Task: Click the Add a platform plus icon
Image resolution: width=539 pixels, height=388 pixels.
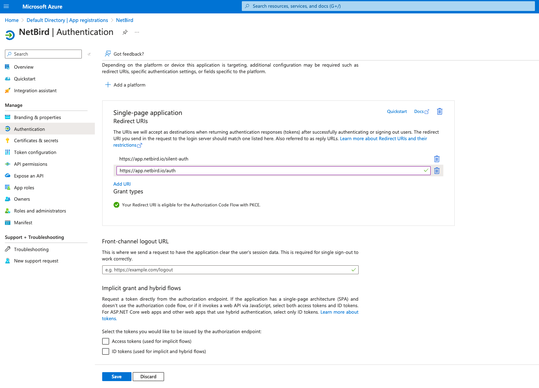Action: 107,85
